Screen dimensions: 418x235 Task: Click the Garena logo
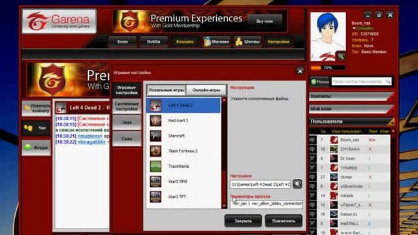point(59,22)
